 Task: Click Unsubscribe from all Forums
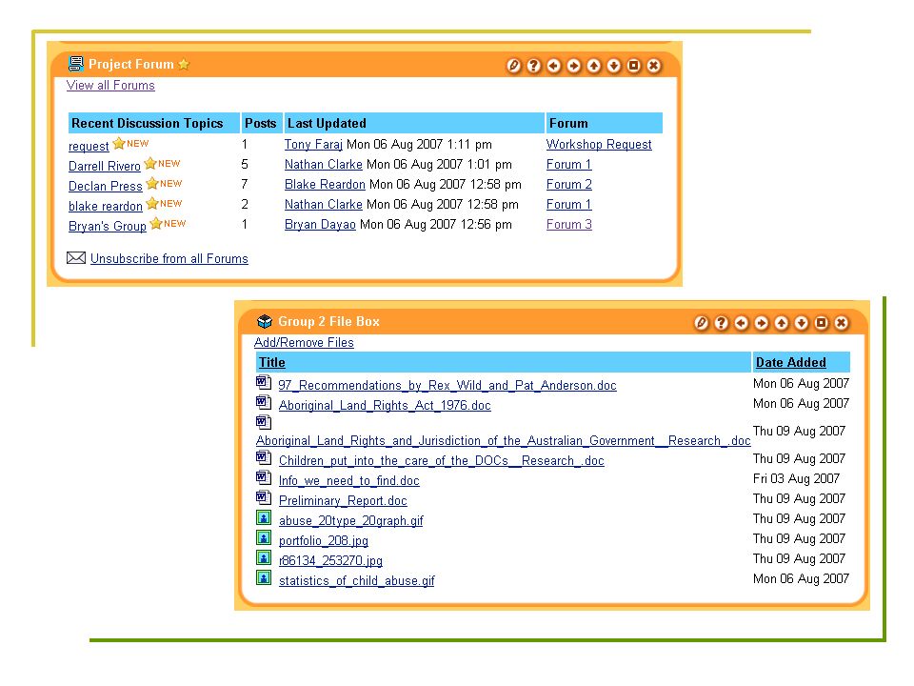click(x=169, y=258)
